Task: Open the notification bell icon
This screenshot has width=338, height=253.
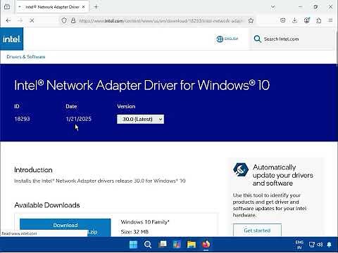Action: tap(330, 245)
